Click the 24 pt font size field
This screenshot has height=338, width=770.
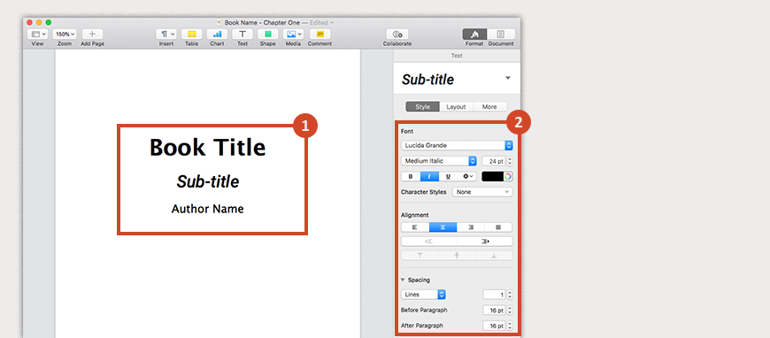[x=493, y=161]
